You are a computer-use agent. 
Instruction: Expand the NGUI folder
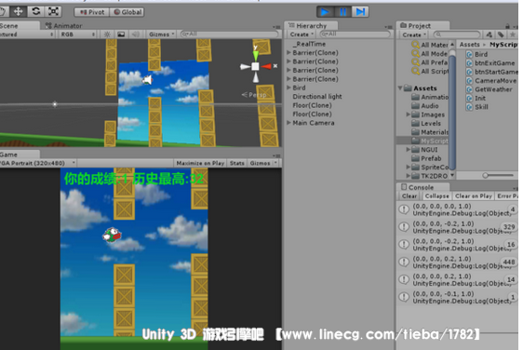[408, 149]
